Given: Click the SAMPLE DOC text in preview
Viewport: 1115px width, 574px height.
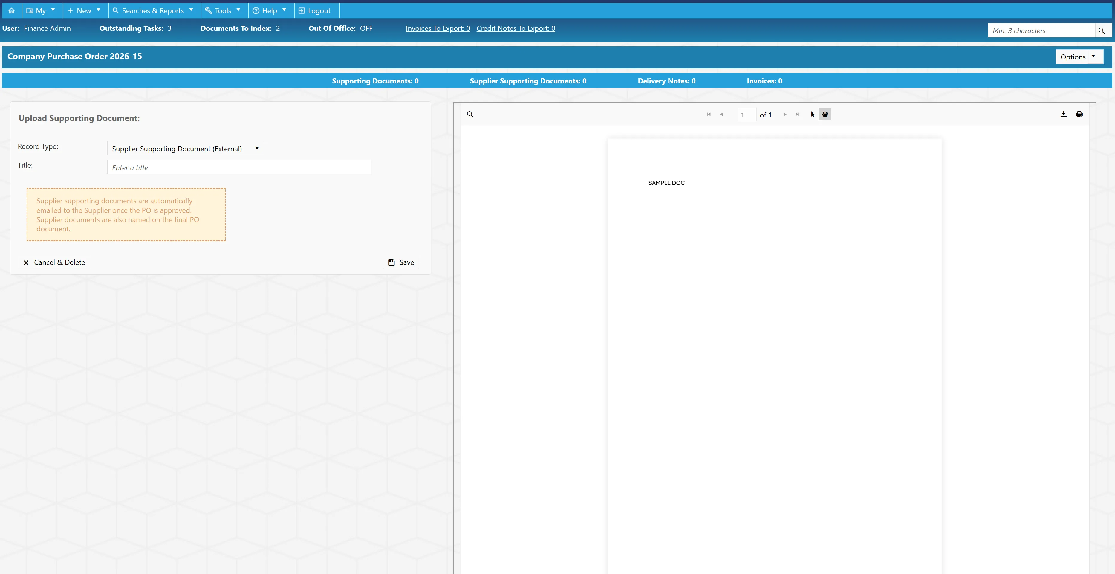Looking at the screenshot, I should [666, 183].
